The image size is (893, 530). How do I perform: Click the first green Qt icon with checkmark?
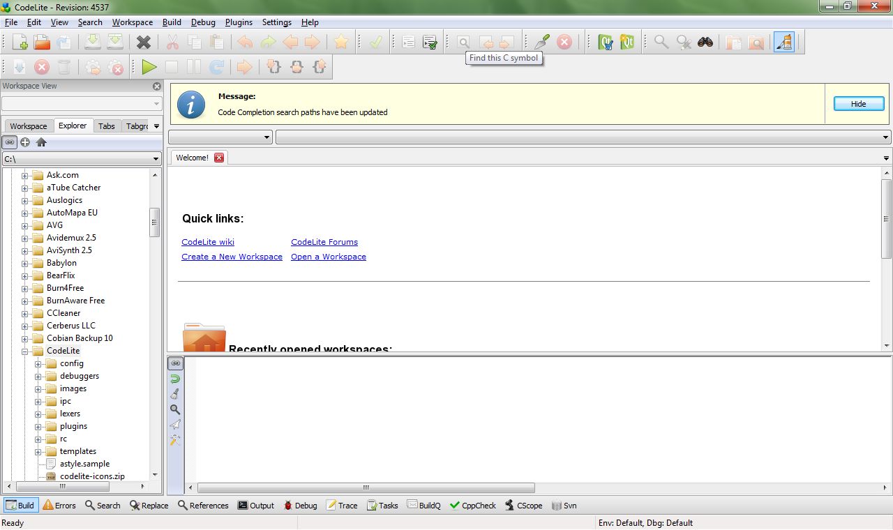(x=606, y=43)
